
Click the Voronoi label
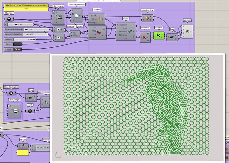(187, 20)
